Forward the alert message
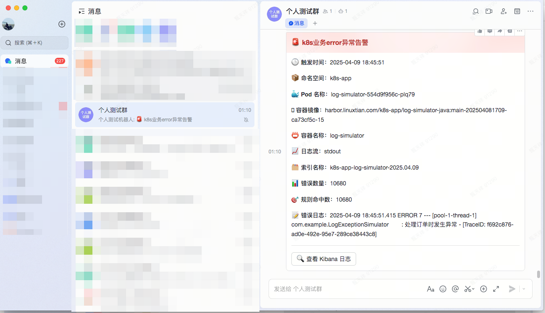The height and width of the screenshot is (313, 545). click(x=500, y=31)
